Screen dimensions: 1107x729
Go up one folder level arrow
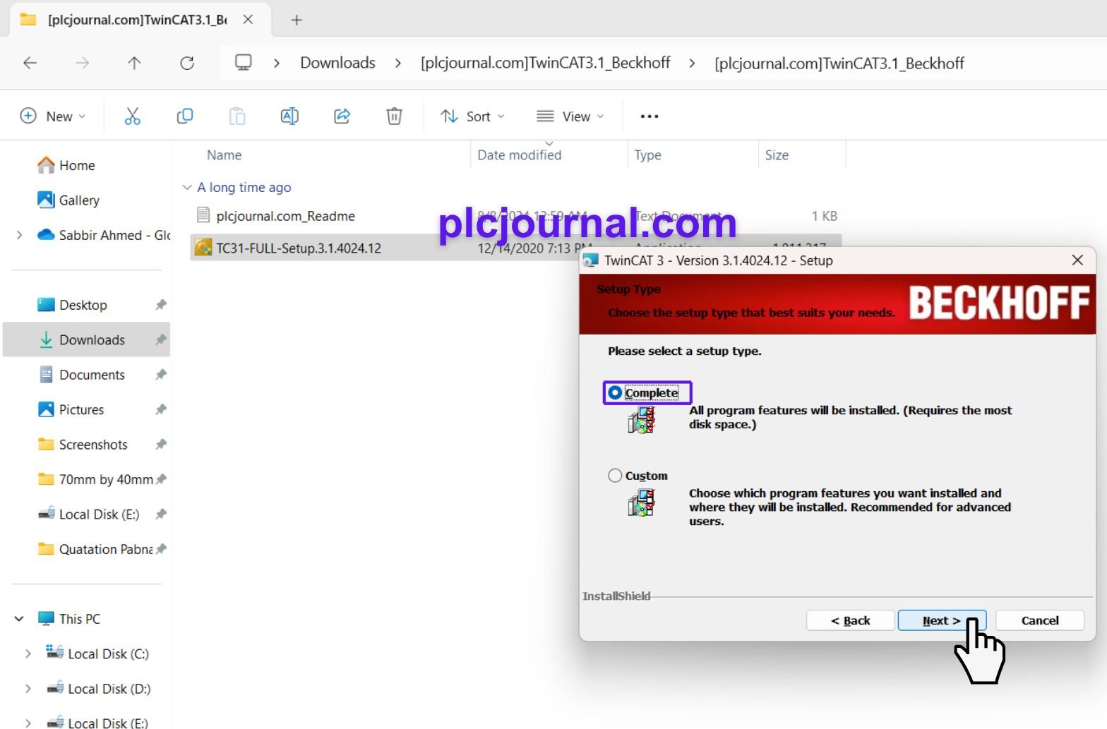click(134, 63)
